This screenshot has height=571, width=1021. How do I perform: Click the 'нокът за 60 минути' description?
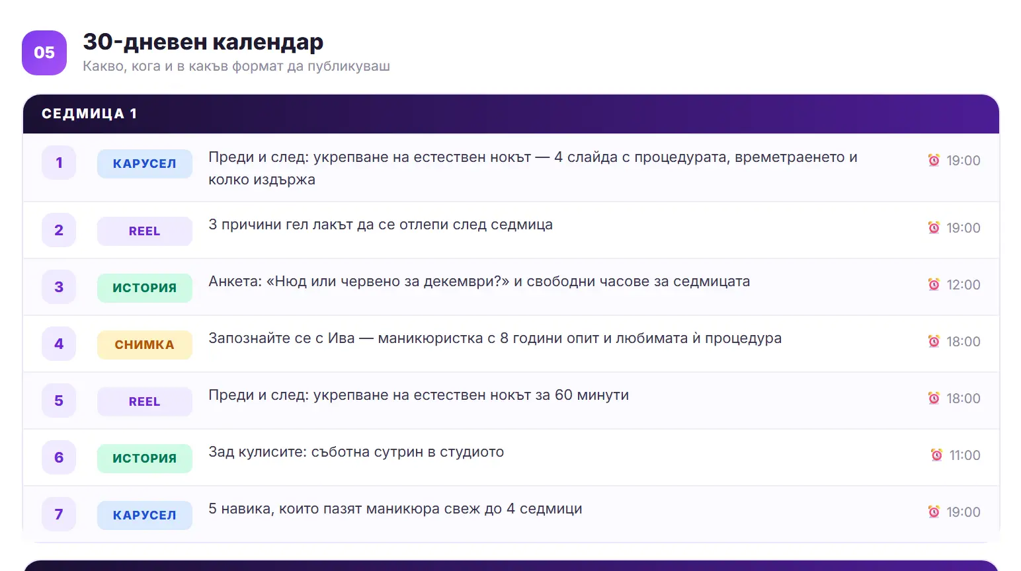pos(419,395)
